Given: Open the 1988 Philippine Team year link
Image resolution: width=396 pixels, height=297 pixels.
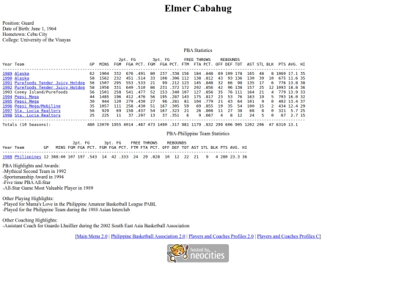Looking at the screenshot, I should [7, 157].
